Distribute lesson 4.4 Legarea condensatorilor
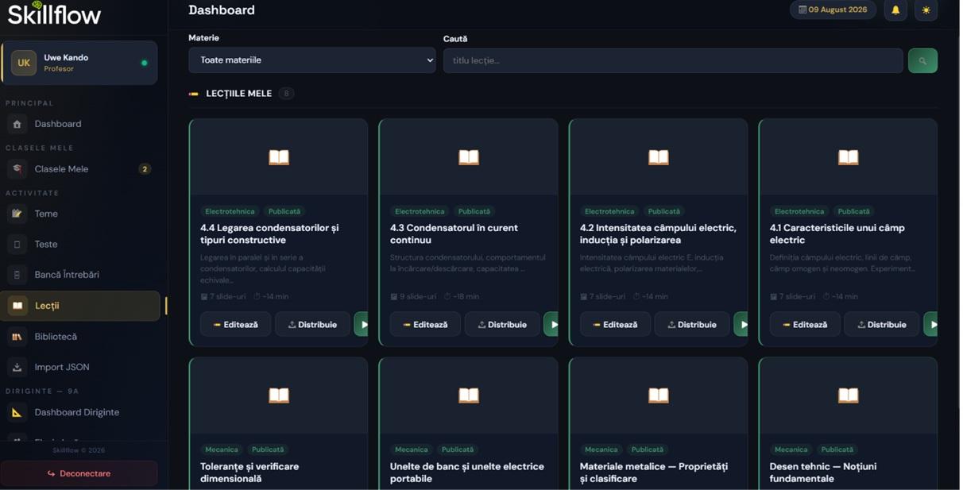 pyautogui.click(x=313, y=326)
